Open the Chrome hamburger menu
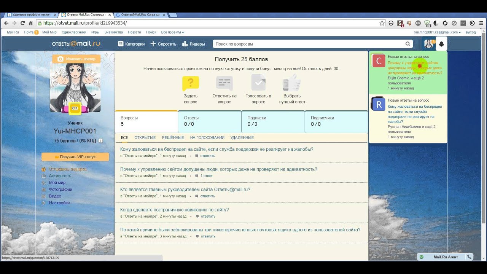 (x=481, y=23)
